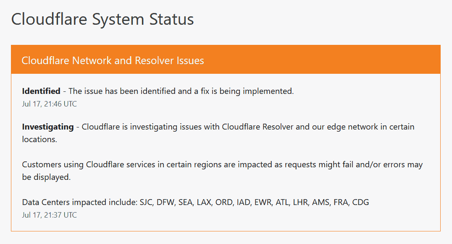Image resolution: width=452 pixels, height=244 pixels.
Task: Click the Customers using Cloudflare services paragraph
Action: pos(222,171)
